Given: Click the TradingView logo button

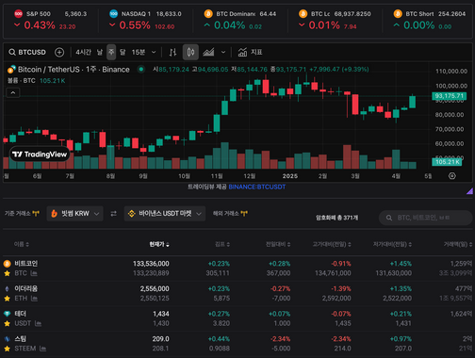Looking at the screenshot, I should pyautogui.click(x=40, y=155).
